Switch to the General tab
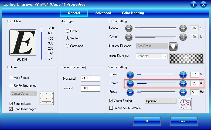 (x=74, y=13)
